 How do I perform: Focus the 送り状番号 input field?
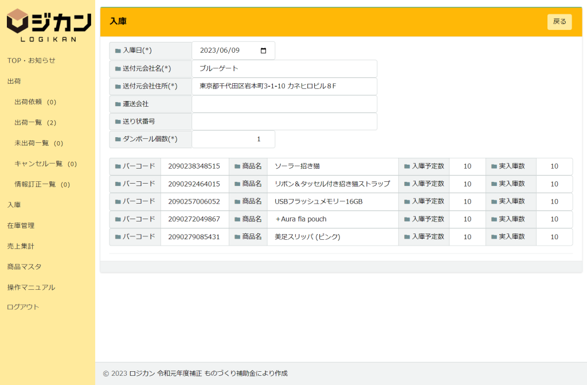[x=284, y=122]
